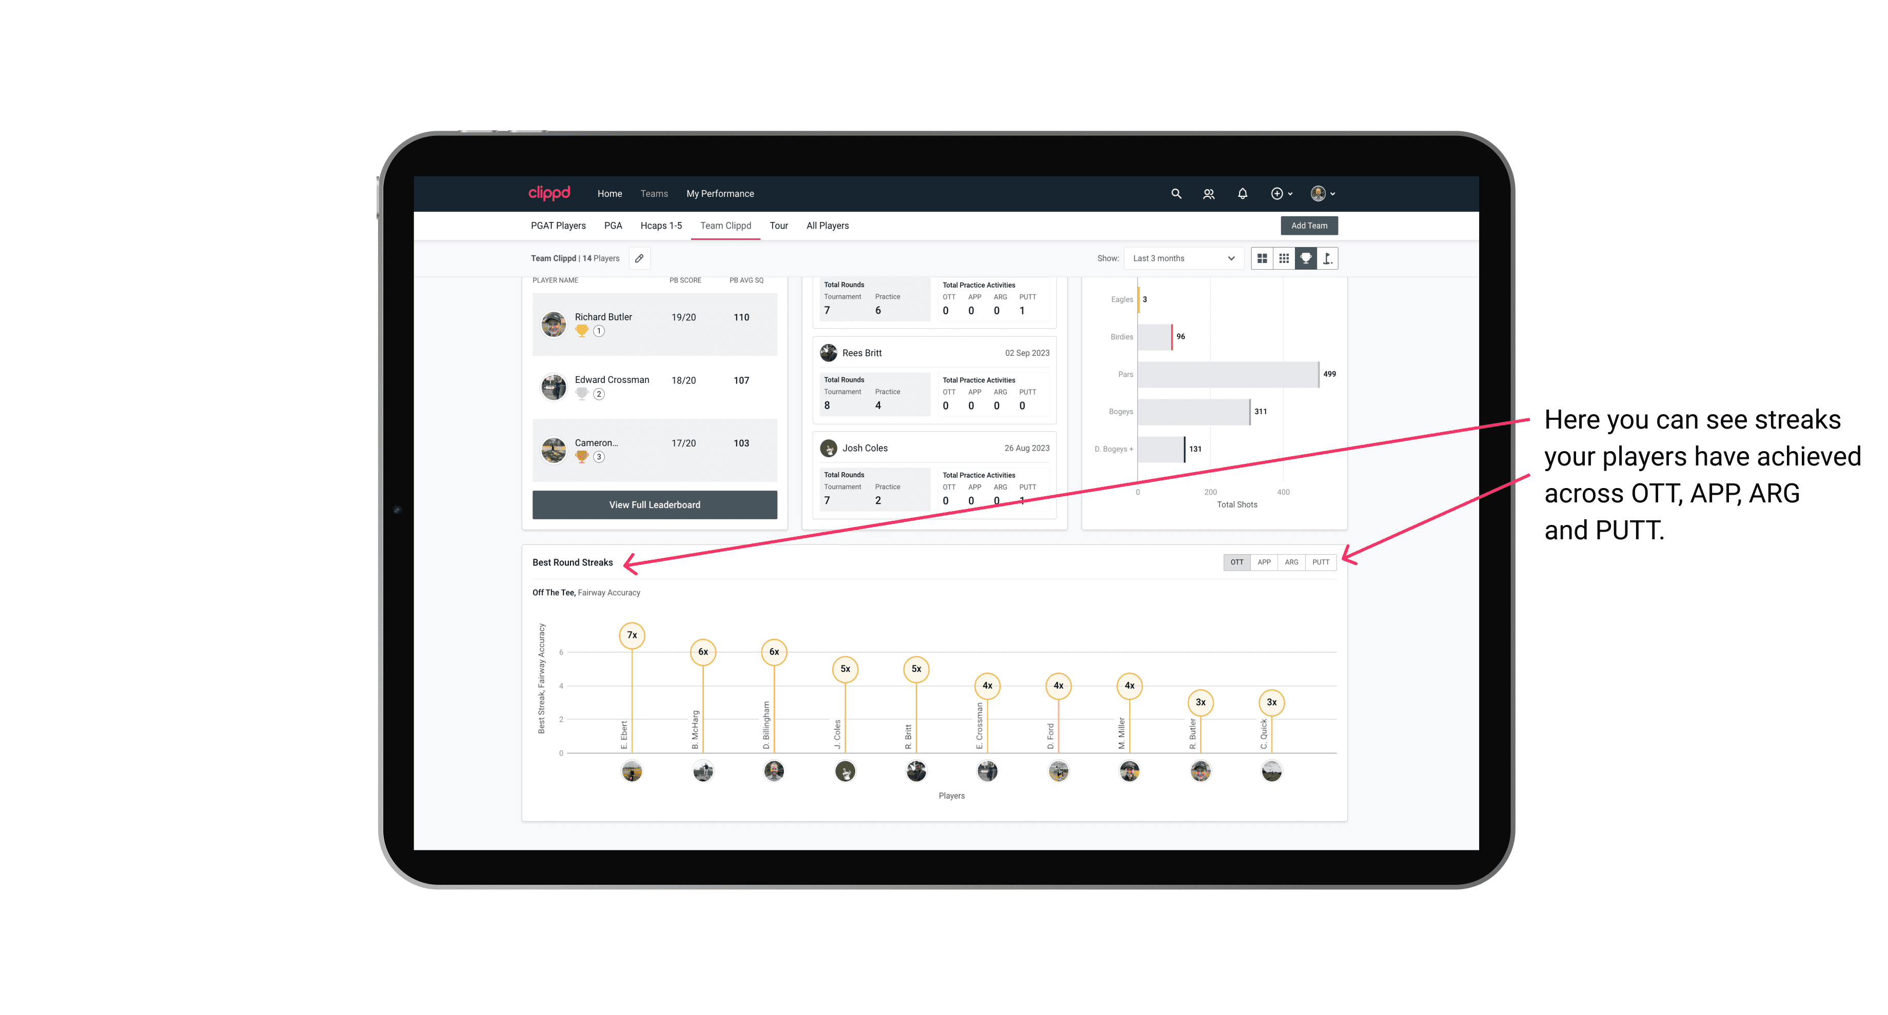
Task: Click the search icon in the top navbar
Action: click(1175, 194)
